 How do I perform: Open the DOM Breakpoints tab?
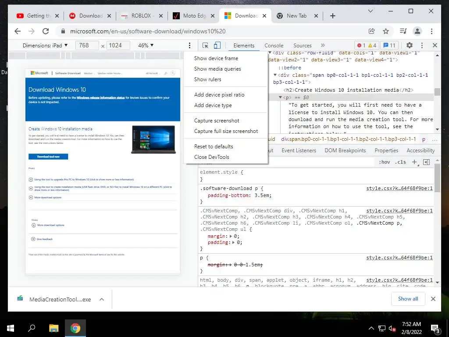[345, 151]
